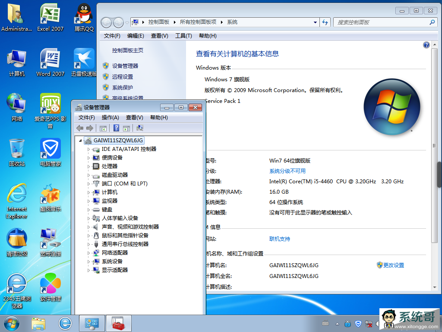Expand the 磁盘驱动器 node
This screenshot has width=442, height=332.
(88, 175)
